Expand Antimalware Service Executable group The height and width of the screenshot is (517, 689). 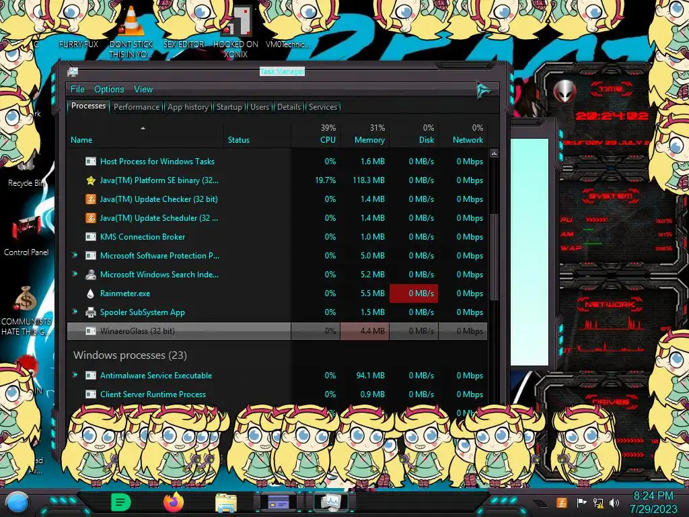(x=74, y=375)
